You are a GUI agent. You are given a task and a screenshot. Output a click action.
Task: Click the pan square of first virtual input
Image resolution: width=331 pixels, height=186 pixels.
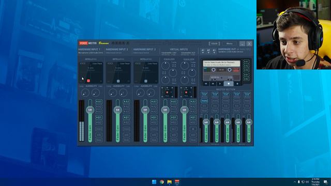pyautogui.click(x=167, y=92)
